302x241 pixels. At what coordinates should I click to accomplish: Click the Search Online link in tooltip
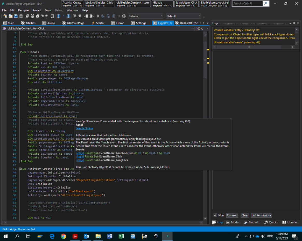click(x=84, y=128)
